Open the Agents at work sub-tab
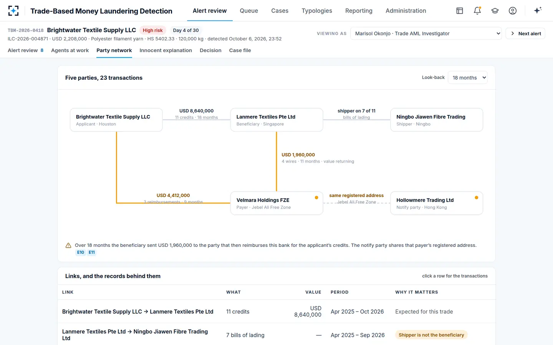This screenshot has width=553, height=345. pyautogui.click(x=70, y=50)
